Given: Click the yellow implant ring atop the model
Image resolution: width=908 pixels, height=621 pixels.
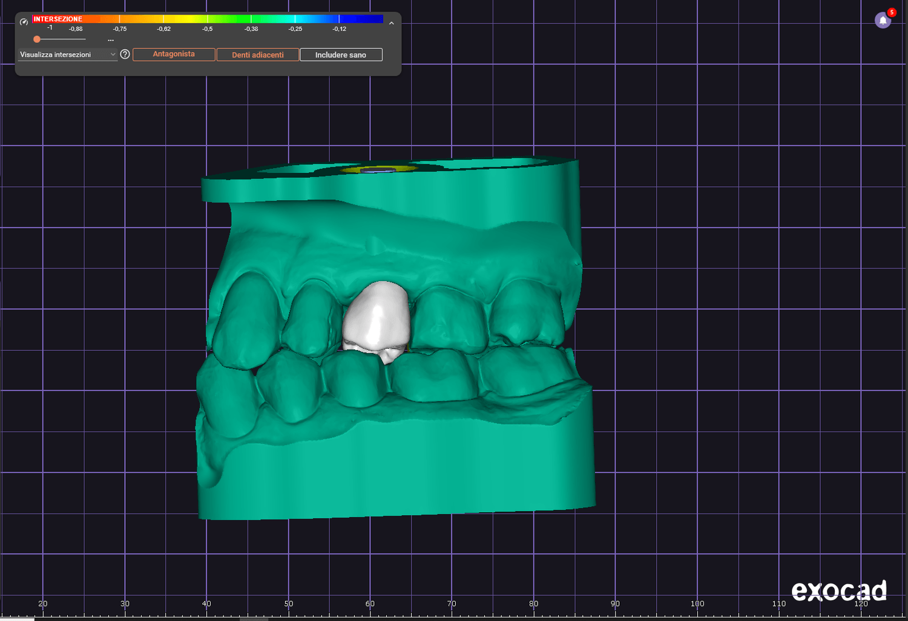Looking at the screenshot, I should (378, 170).
